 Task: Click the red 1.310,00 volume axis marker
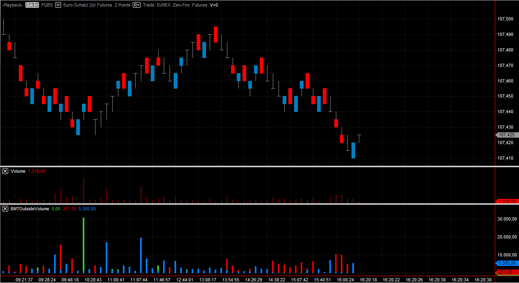[x=507, y=201]
